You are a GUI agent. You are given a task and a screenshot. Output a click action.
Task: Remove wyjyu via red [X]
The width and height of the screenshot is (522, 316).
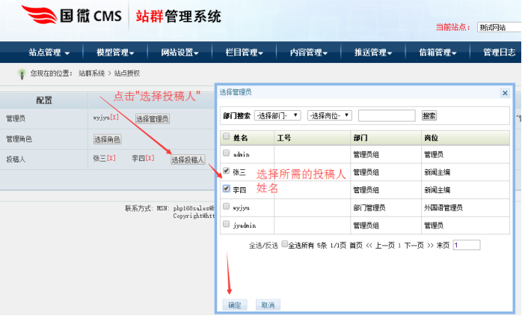point(115,118)
